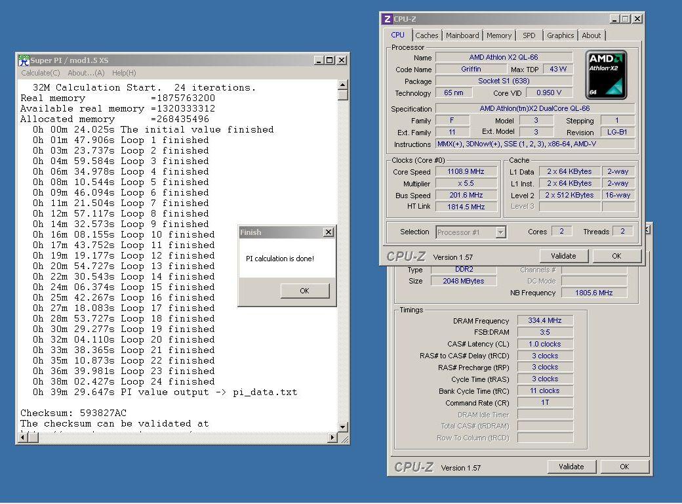Click the Cores value field
Viewport: 682px width, 504px height.
pyautogui.click(x=561, y=231)
